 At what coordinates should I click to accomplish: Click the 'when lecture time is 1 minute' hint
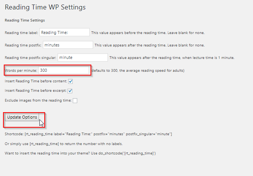tap(208, 57)
